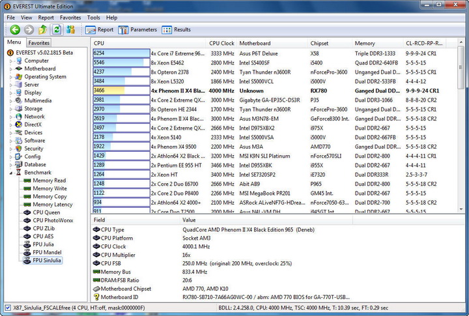This screenshot has height=316, width=469.
Task: Open the Favorites menu
Action: [70, 18]
